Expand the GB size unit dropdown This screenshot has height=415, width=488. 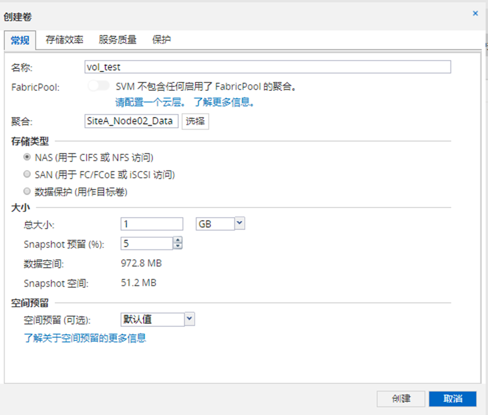(239, 223)
